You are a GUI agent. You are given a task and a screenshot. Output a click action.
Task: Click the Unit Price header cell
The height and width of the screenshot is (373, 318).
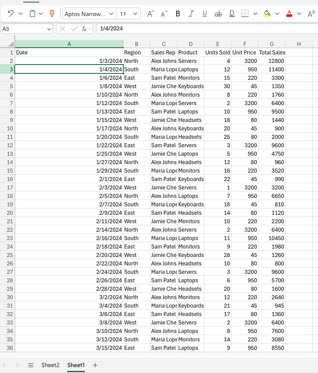point(245,52)
